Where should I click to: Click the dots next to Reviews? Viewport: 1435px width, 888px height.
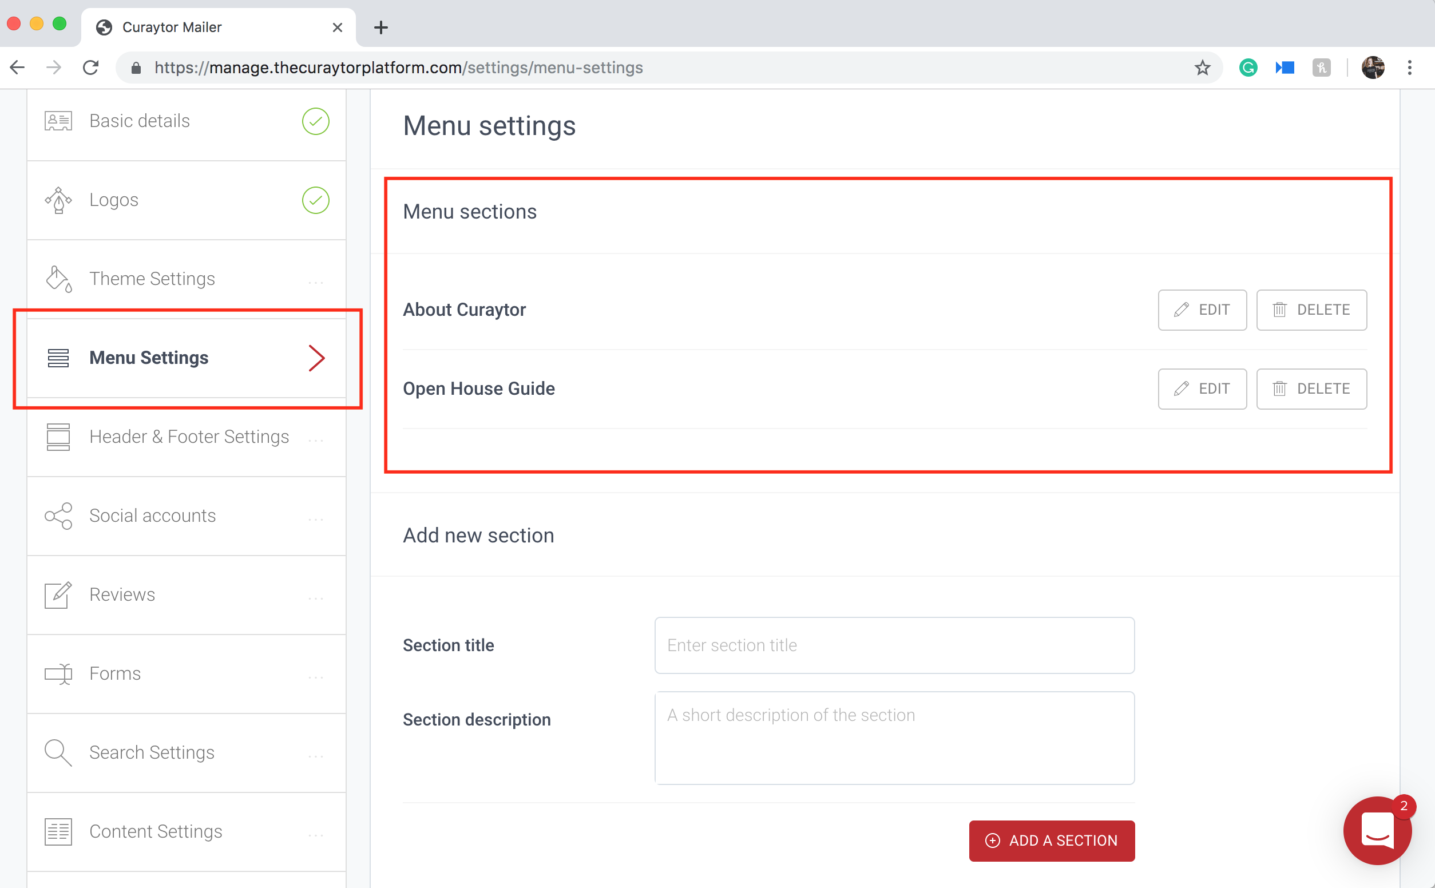[316, 599]
